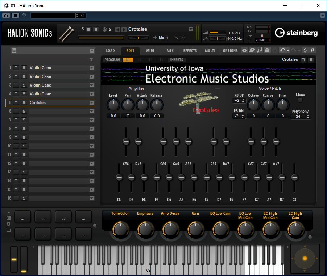Toggle solo button right of Crotales edit title
This screenshot has height=276, width=327.
click(311, 60)
